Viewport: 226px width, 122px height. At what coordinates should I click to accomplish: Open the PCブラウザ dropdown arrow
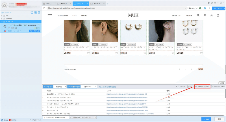pos(224,8)
